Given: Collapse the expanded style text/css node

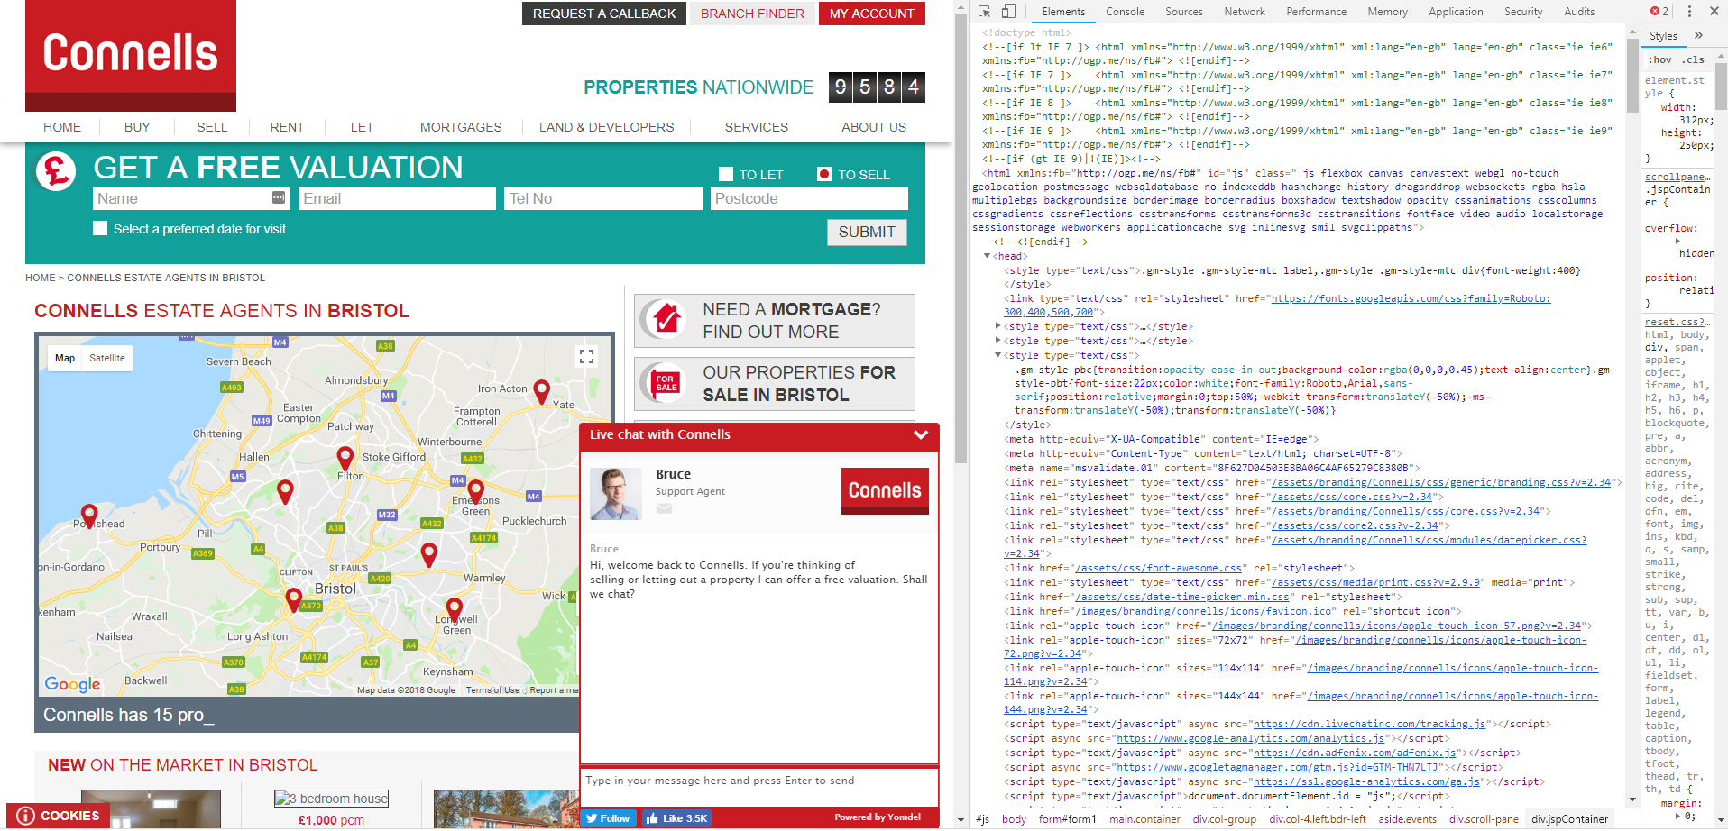Looking at the screenshot, I should (998, 355).
